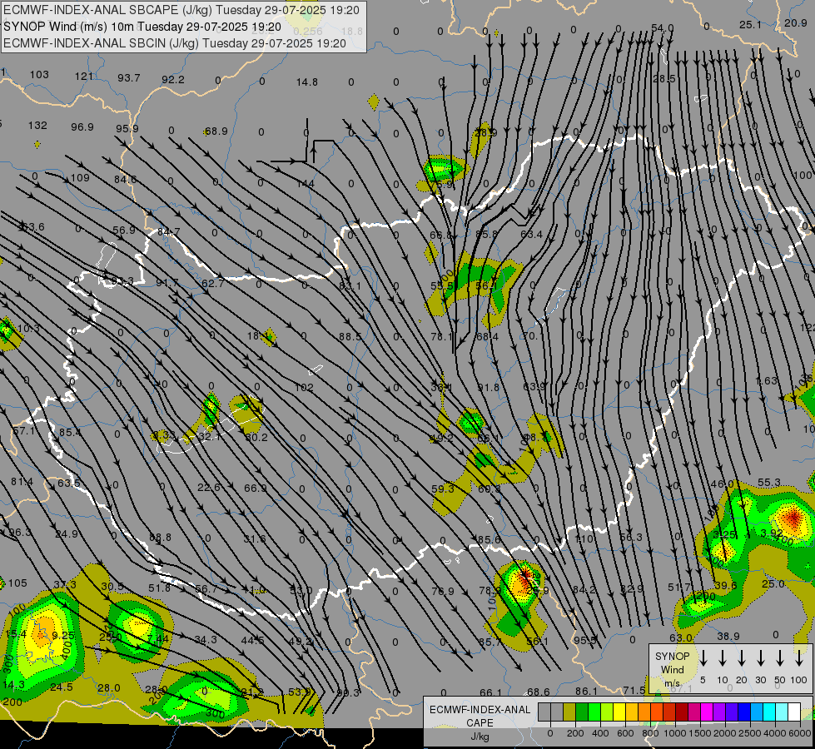Pick the dark green swatch in CAPE legend
The height and width of the screenshot is (749, 815).
(582, 712)
